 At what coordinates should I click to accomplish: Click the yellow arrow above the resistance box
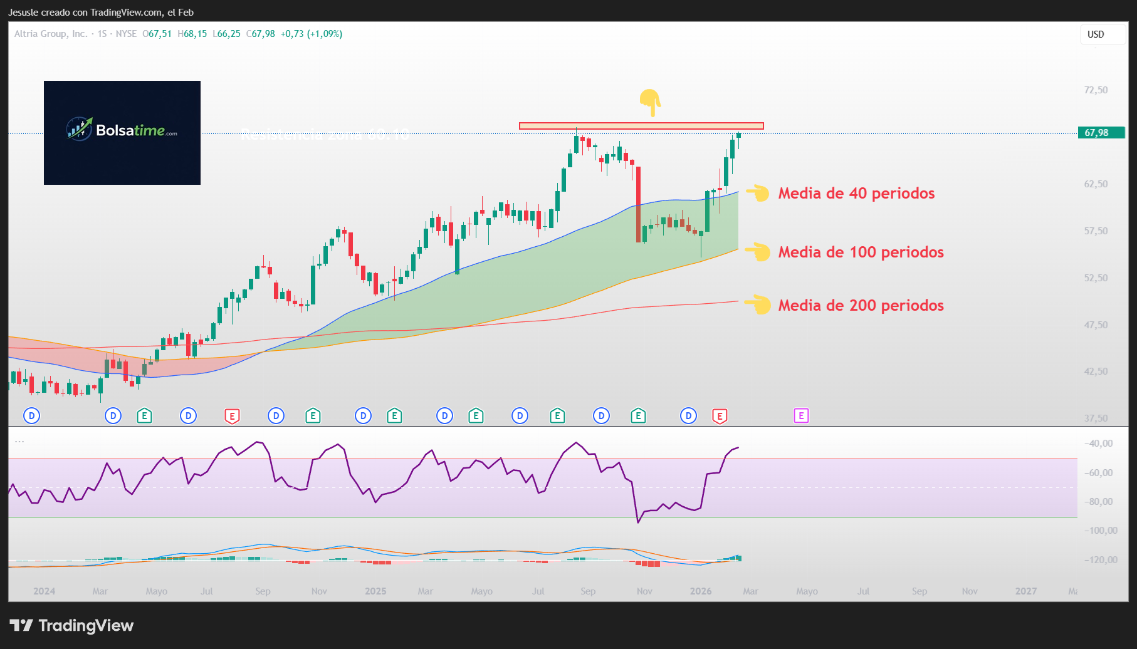(652, 101)
